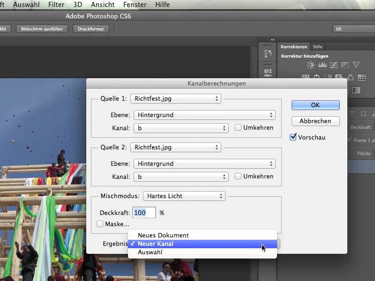Screen dimensions: 375x281
Task: Open the Uli workspace dropdown
Action: pos(354,29)
